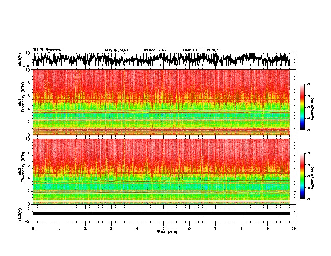The width and height of the screenshot is (331, 256).
Task: Click the "start UT = 22:30: 1" label
Action: pyautogui.click(x=202, y=50)
